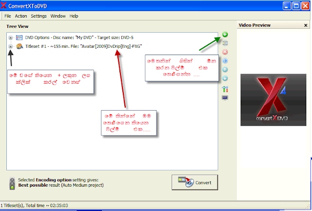Click the DVD Options list icon
The image size is (312, 211).
click(x=19, y=38)
